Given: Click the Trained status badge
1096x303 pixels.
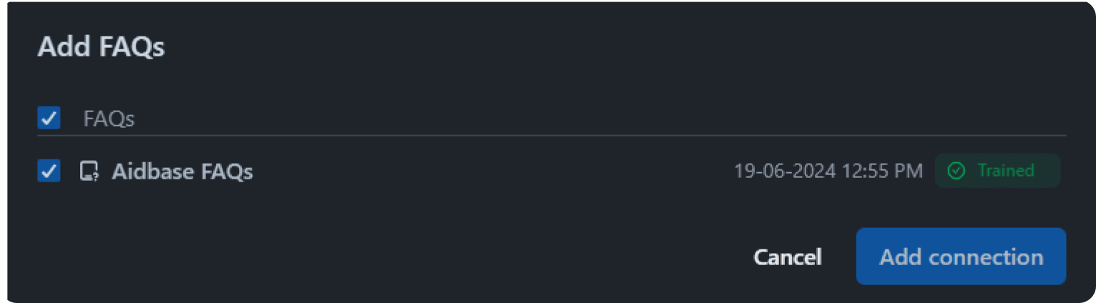Looking at the screenshot, I should (997, 171).
